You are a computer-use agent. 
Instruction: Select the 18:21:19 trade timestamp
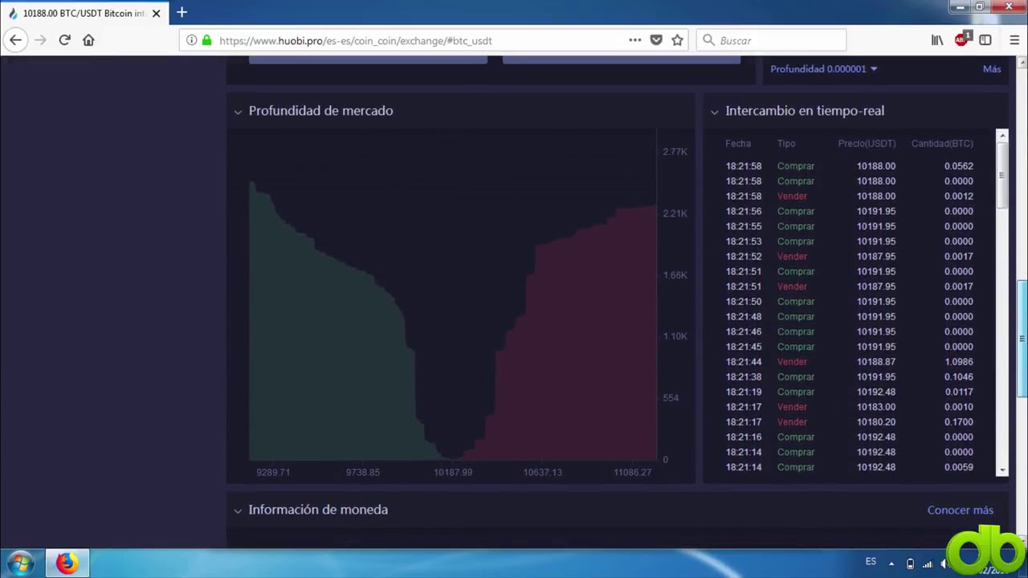744,393
